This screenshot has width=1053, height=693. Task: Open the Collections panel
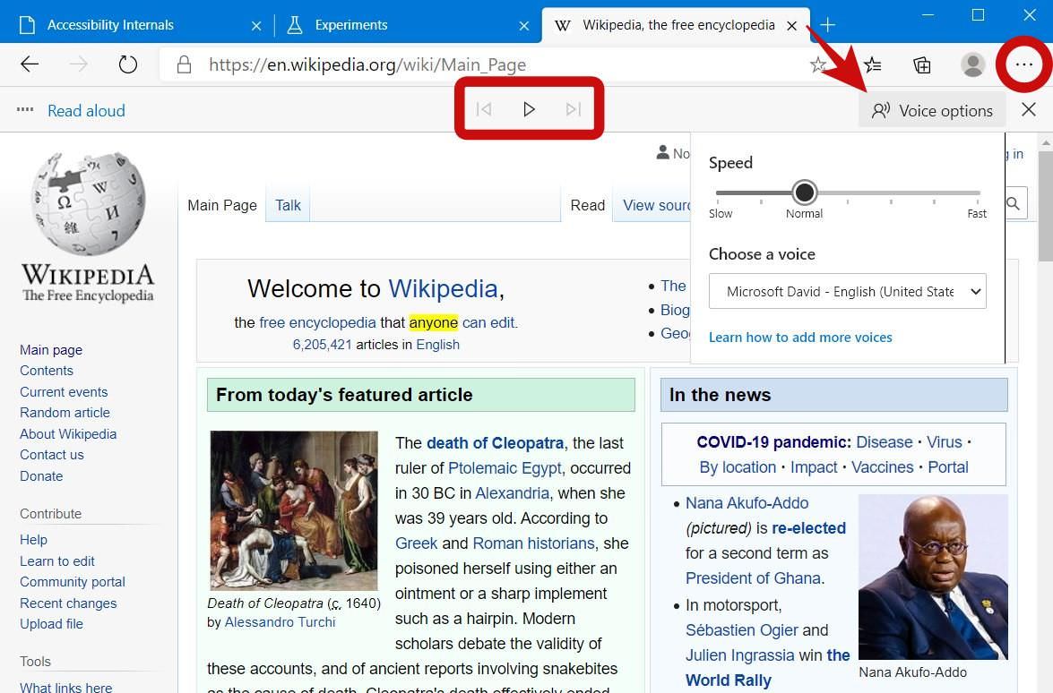click(922, 64)
